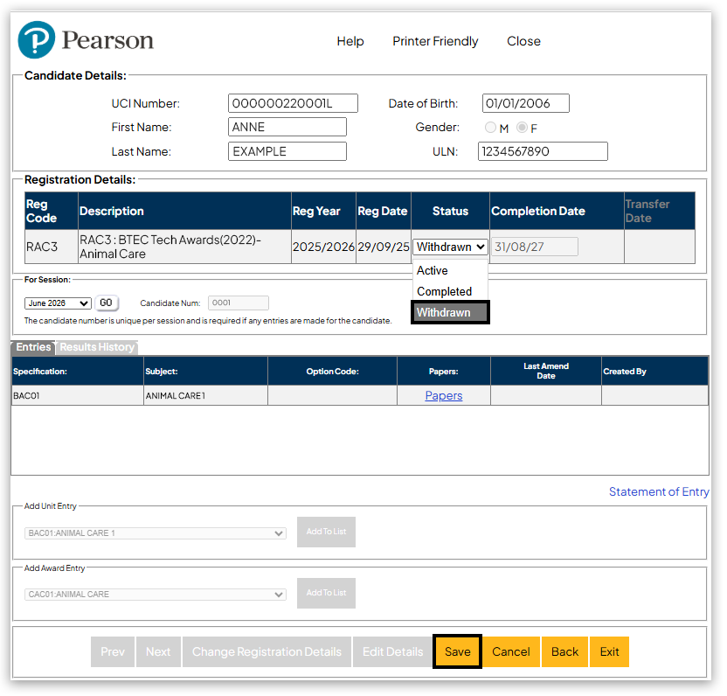Screen dimensions: 727x696
Task: Switch to the Results History tab
Action: [x=97, y=347]
